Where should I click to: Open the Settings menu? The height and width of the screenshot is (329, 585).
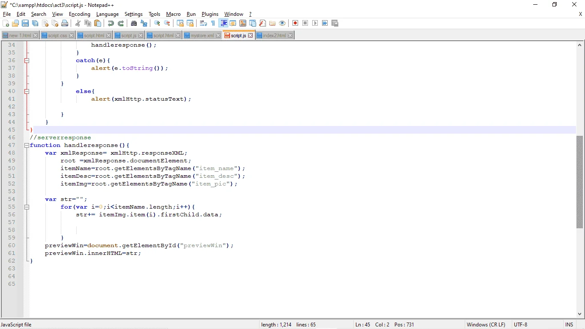134,14
